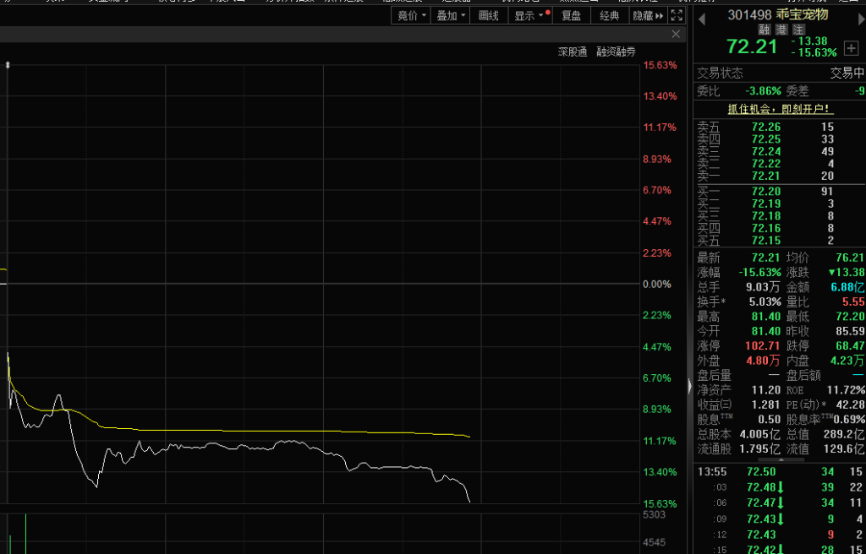Go to previous stock with left arrow
Screen dimensions: 866x554
tap(701, 18)
